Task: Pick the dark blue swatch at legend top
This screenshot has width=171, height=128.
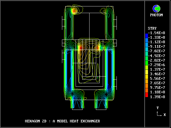Action: [146, 35]
